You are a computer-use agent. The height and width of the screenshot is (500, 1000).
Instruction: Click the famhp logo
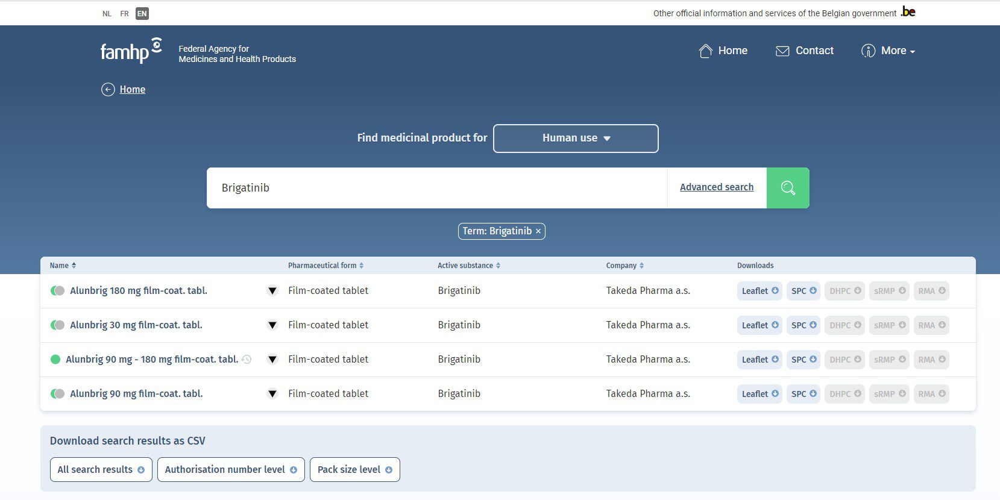[131, 51]
